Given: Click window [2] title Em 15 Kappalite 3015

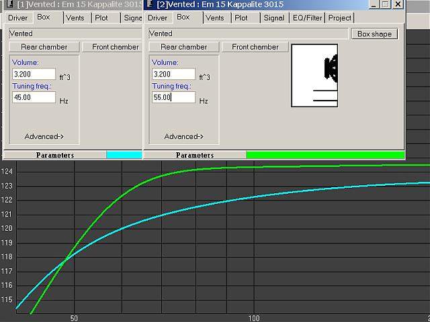Looking at the screenshot, I should [x=241, y=4].
